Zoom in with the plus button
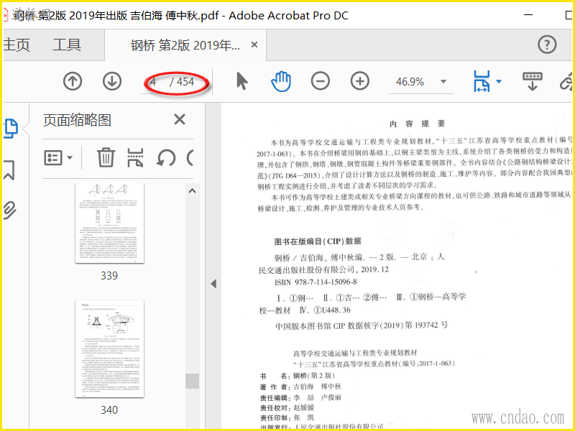 tap(360, 81)
